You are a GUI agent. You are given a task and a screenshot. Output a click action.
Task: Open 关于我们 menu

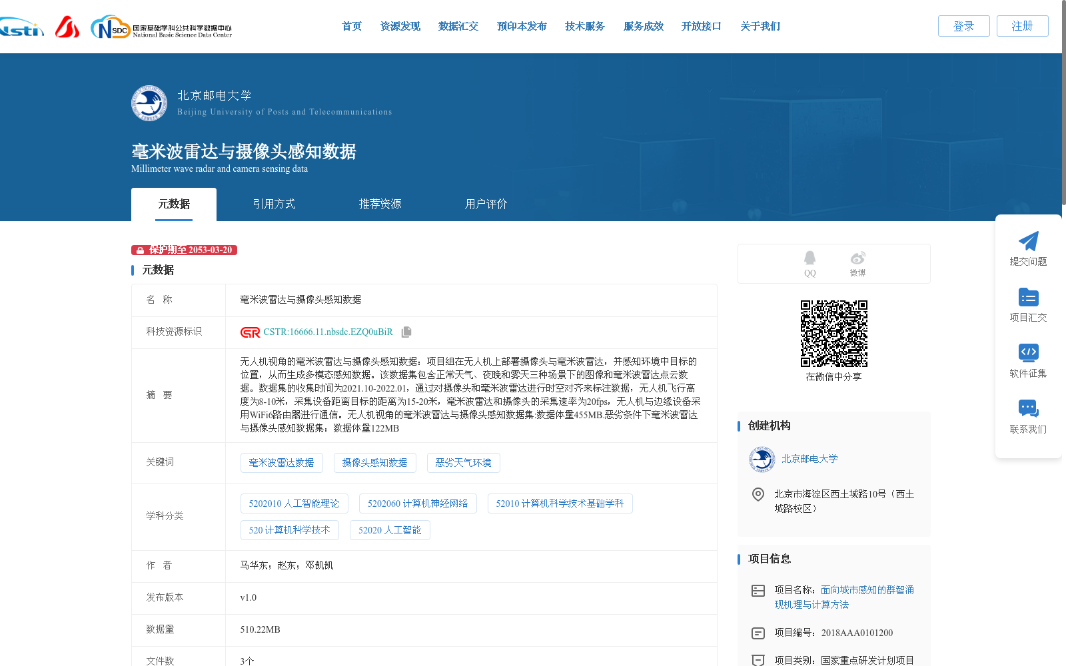[760, 27]
